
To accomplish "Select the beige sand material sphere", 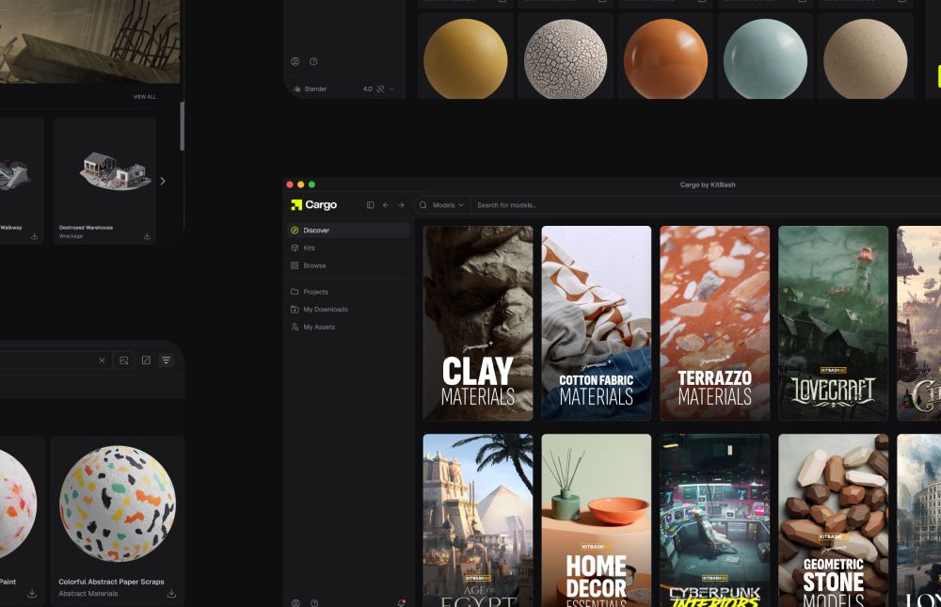I will click(x=866, y=59).
